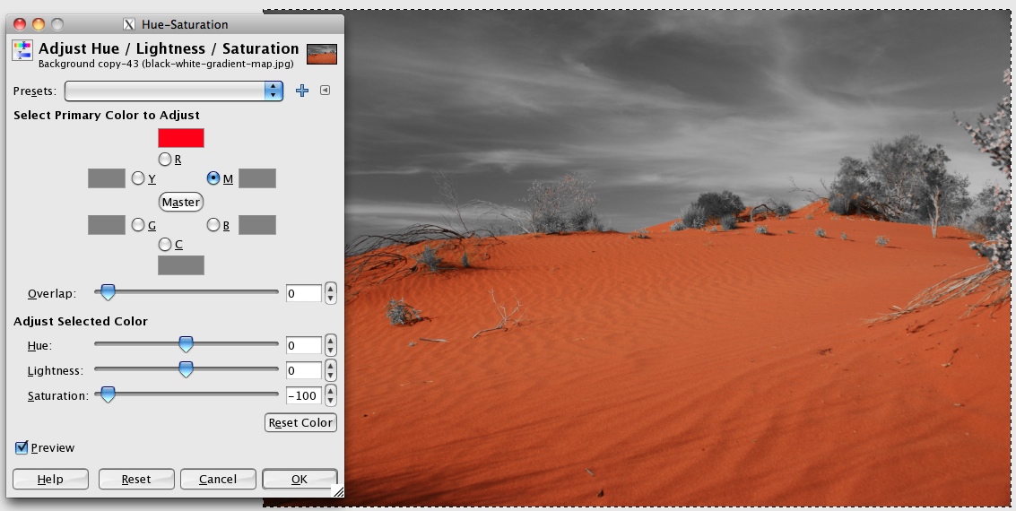
Task: Select the Y (yellow) radio button
Action: coord(138,178)
